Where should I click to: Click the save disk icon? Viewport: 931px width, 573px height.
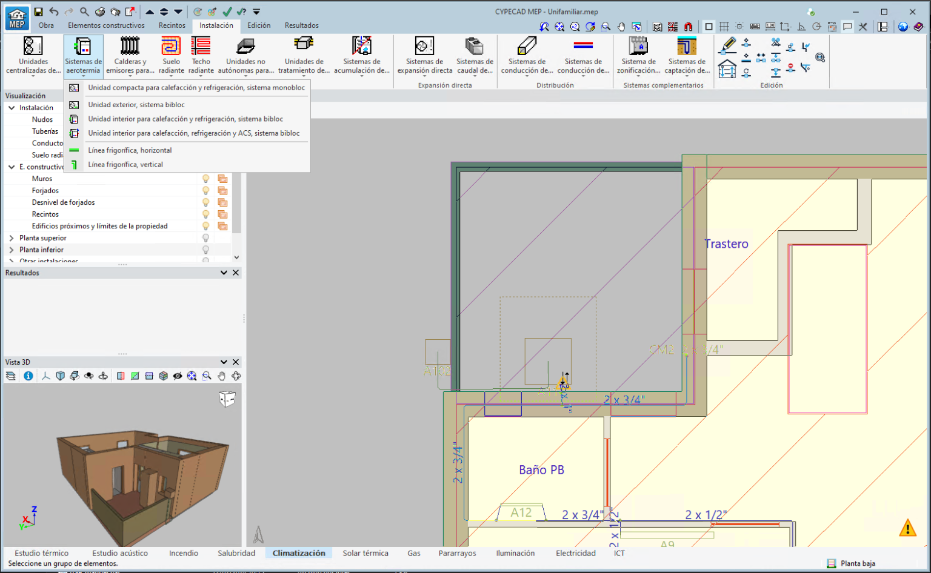coord(38,12)
